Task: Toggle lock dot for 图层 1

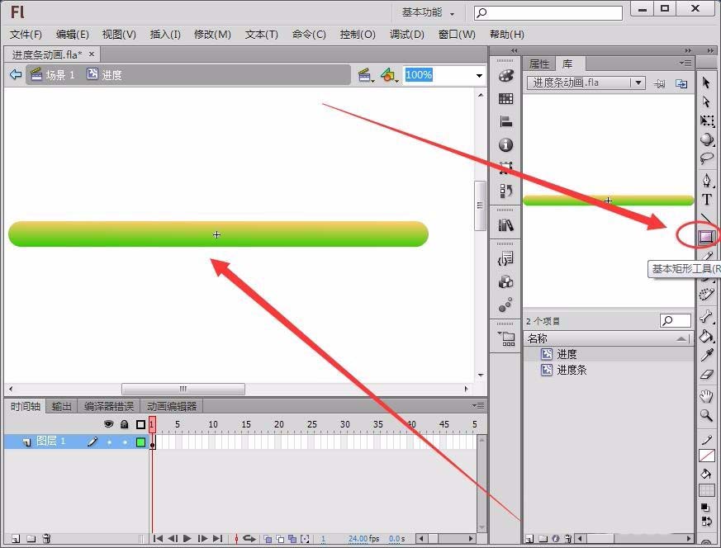Action: (125, 442)
